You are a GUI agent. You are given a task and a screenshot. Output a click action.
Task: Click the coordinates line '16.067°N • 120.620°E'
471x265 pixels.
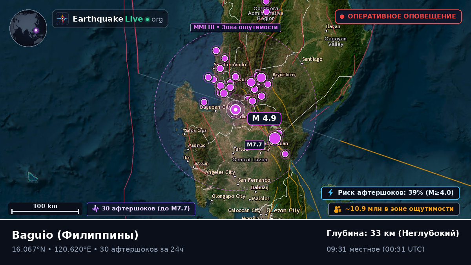tap(51, 249)
